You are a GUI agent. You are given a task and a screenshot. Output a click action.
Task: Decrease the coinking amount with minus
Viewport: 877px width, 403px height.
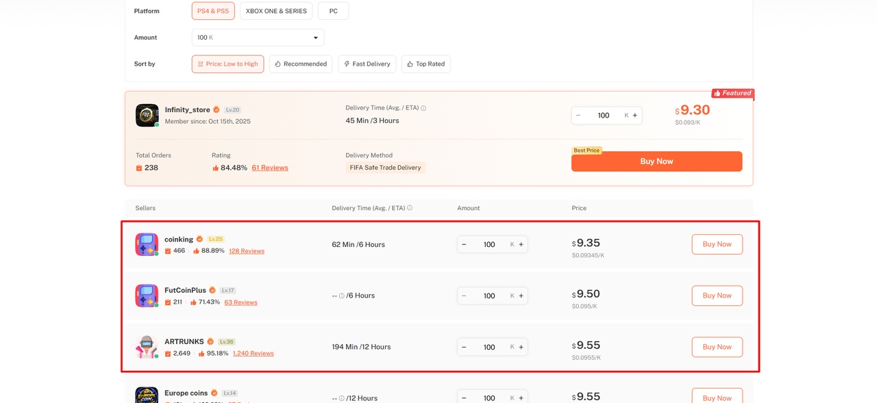pos(464,244)
